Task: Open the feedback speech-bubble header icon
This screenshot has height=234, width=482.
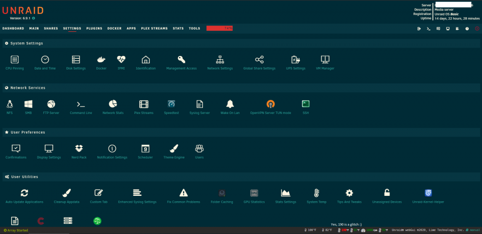Action: [438, 28]
